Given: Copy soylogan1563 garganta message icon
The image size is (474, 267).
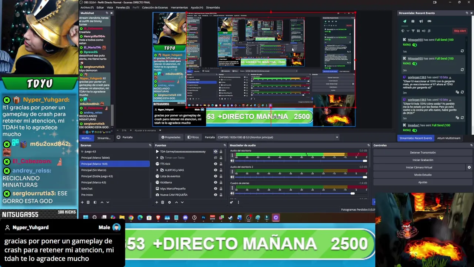Looking at the screenshot, I should coord(457,92).
